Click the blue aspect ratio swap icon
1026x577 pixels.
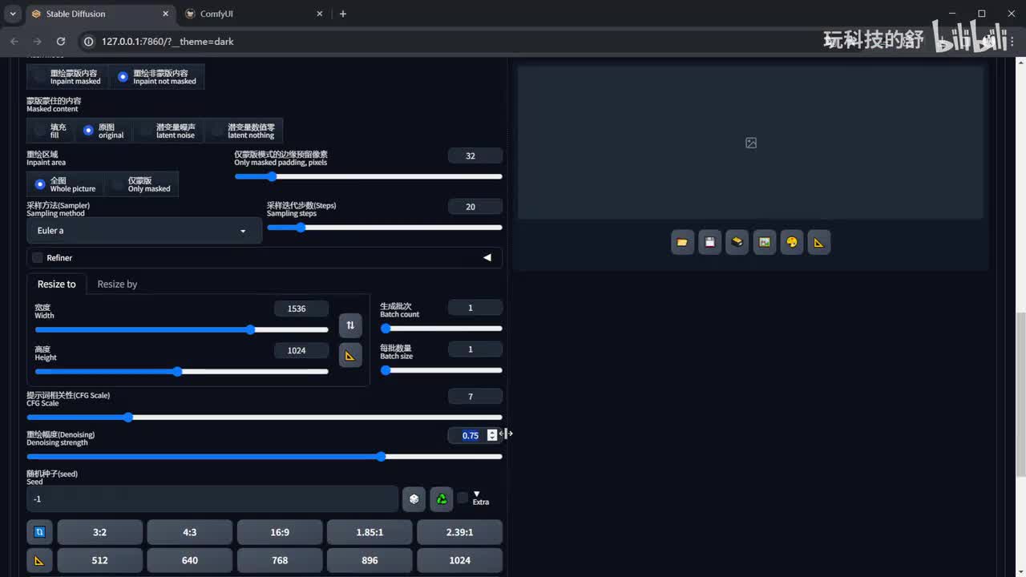(39, 532)
